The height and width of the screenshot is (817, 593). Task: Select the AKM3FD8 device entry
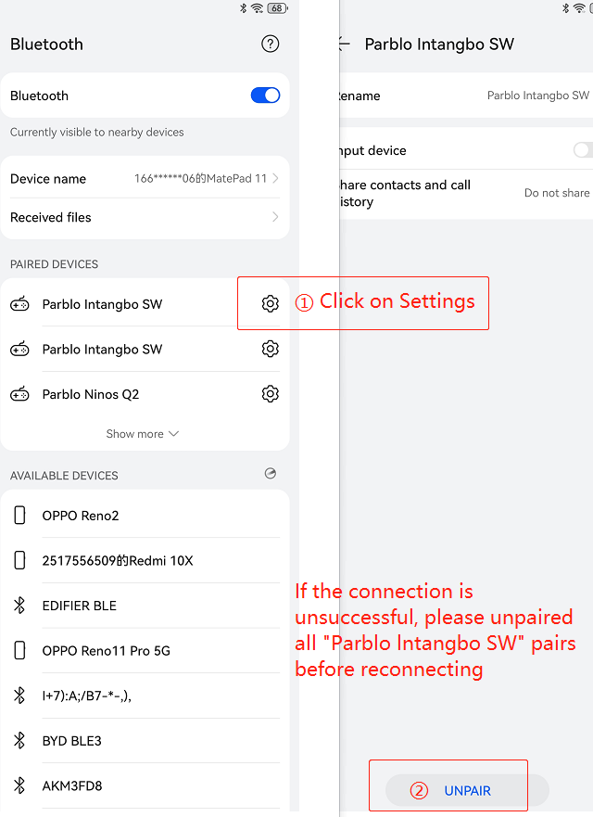click(145, 785)
